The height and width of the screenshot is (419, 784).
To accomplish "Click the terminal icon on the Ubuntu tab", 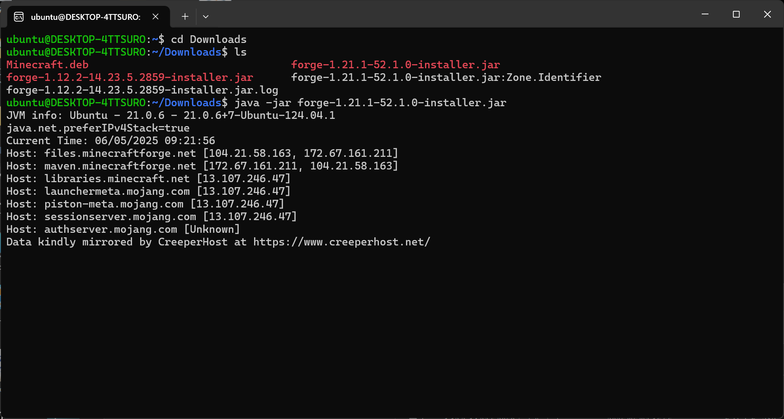I will 19,17.
